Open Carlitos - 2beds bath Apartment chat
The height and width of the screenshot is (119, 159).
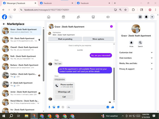[x=21, y=75]
